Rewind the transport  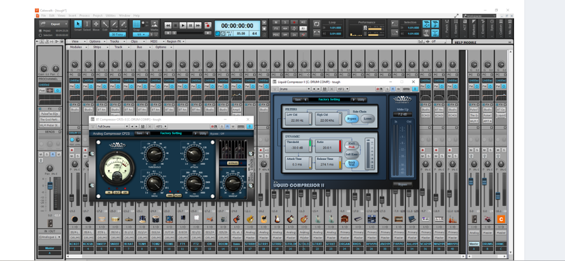(x=168, y=25)
